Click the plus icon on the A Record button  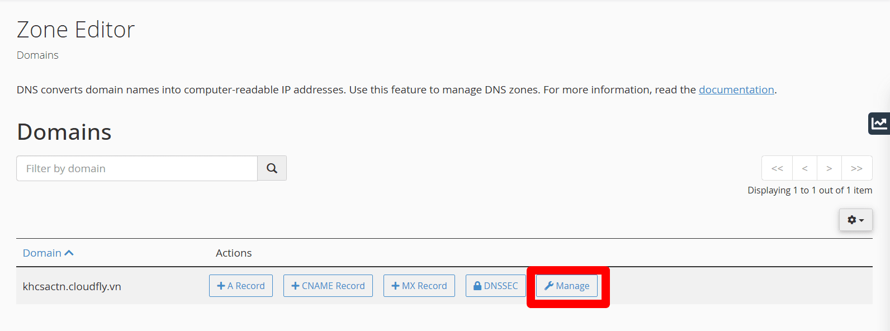coord(220,286)
